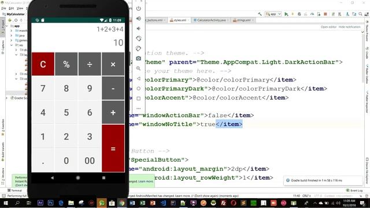Tap the divide button on the calculator
Screen dimensions: 370x208
90,64
